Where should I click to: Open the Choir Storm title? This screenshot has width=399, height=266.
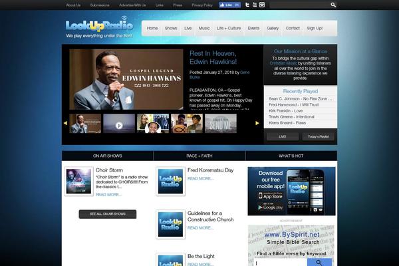(x=109, y=170)
